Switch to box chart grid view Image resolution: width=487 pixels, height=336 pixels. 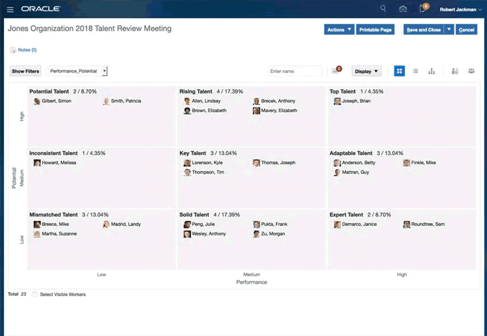(x=399, y=71)
